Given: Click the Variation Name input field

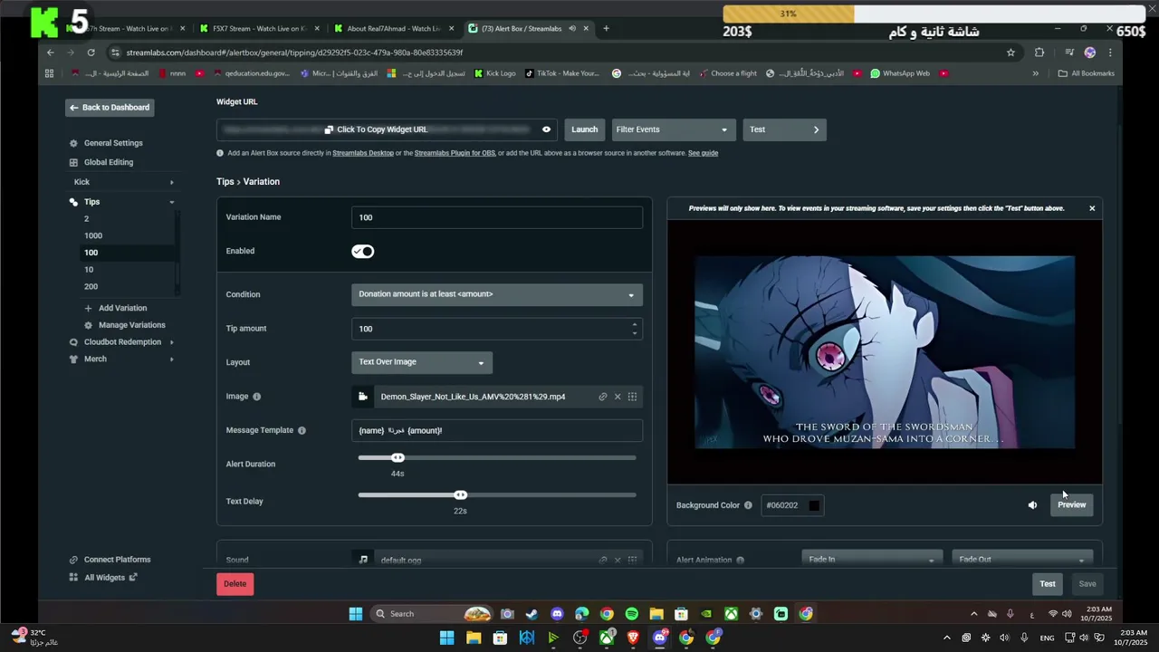Looking at the screenshot, I should coord(497,217).
